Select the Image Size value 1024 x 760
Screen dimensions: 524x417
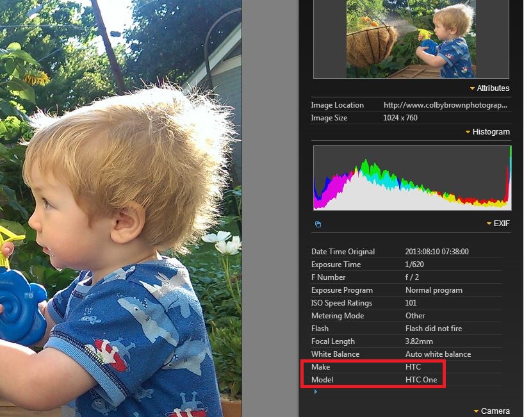[400, 118]
